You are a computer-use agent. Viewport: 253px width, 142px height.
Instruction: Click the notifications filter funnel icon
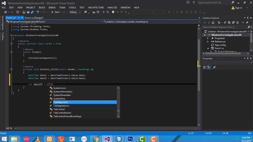pos(194,2)
